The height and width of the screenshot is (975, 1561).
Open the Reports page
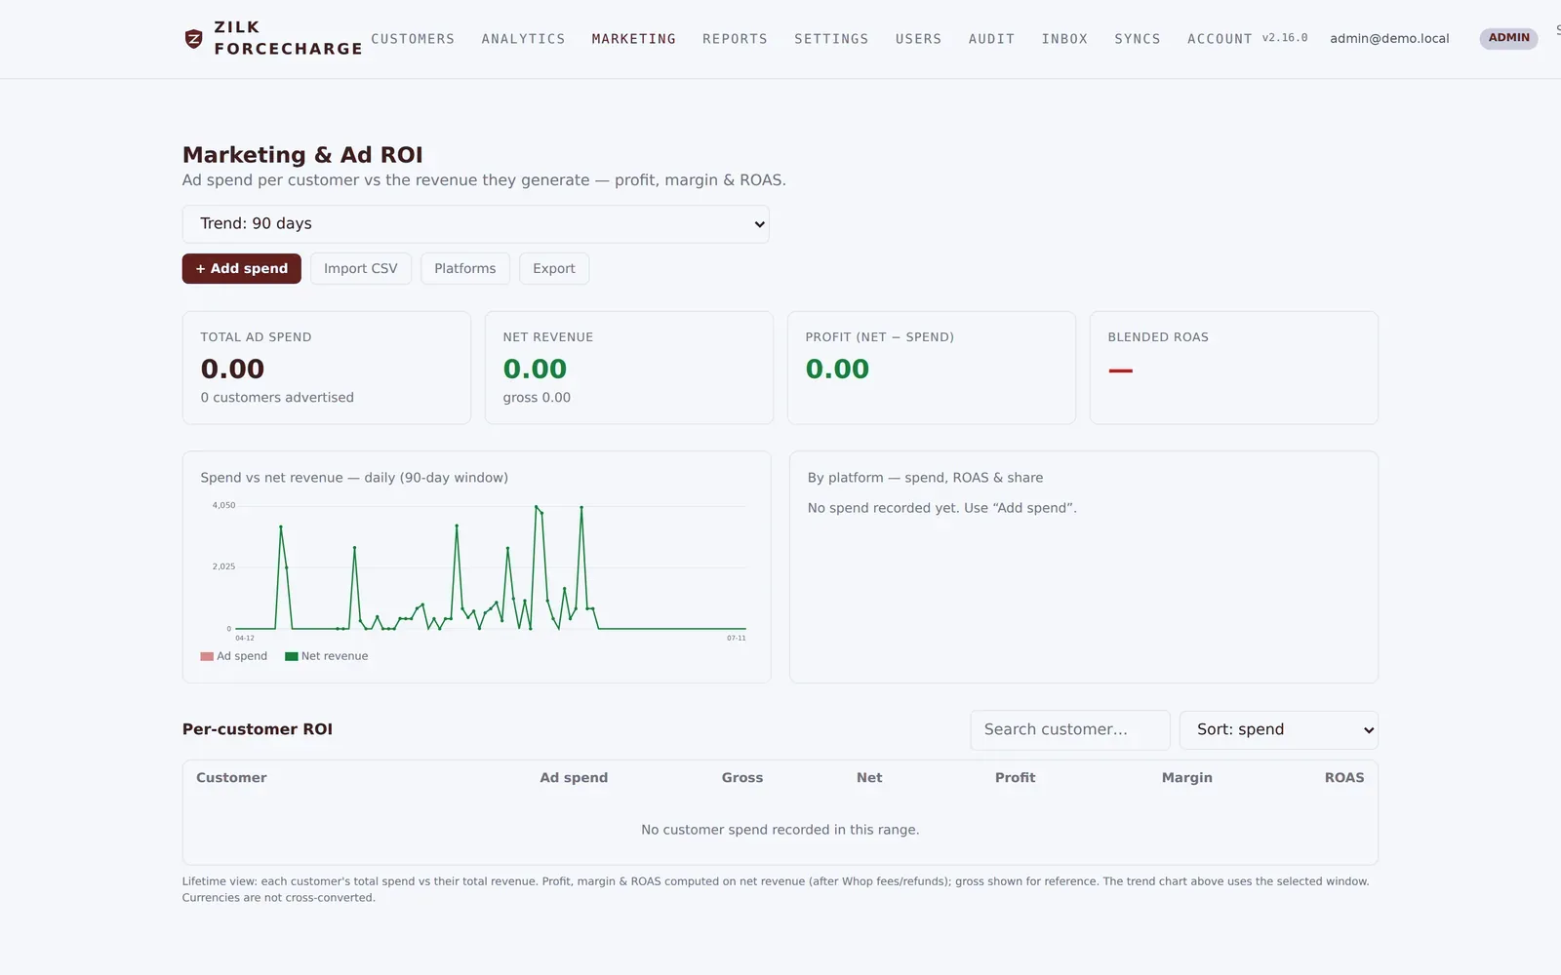[735, 39]
